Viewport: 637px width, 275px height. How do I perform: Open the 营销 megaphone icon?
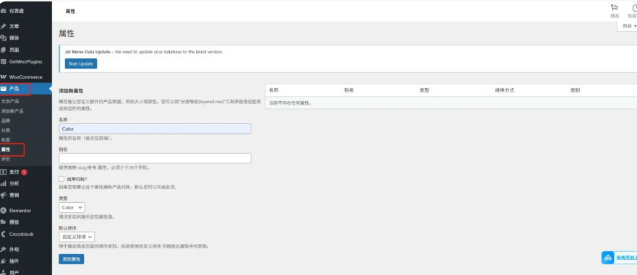[x=3, y=195]
